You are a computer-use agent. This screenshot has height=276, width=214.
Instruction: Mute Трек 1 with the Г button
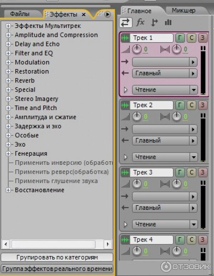[180, 38]
